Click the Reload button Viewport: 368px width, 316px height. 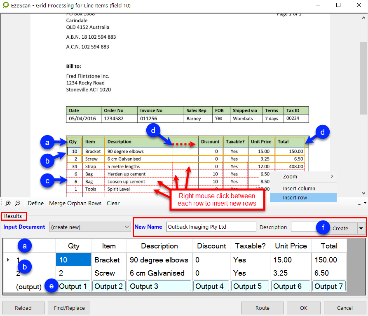tap(23, 308)
